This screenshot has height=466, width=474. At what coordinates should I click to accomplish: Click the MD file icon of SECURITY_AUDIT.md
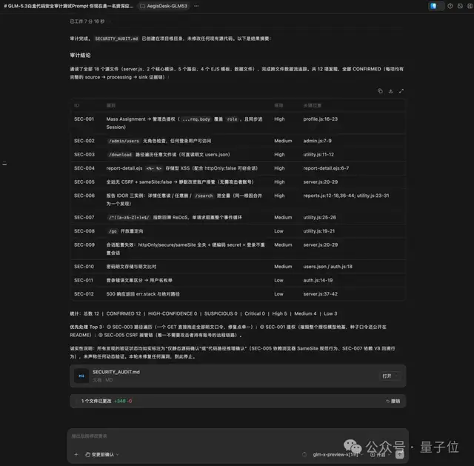coord(81,376)
